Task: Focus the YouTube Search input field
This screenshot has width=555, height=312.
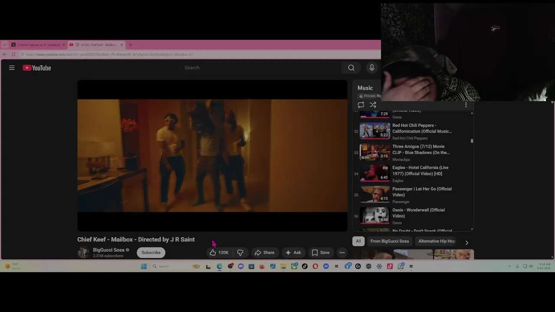Action: 260,68
